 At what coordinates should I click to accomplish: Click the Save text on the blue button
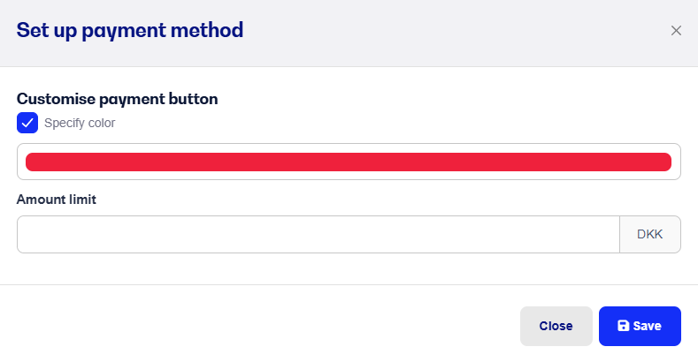point(648,326)
